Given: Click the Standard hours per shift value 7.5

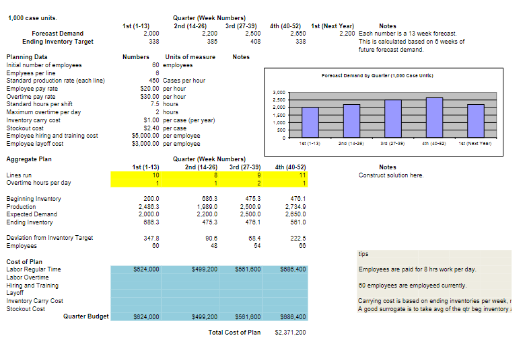Looking at the screenshot, I should coord(155,104).
